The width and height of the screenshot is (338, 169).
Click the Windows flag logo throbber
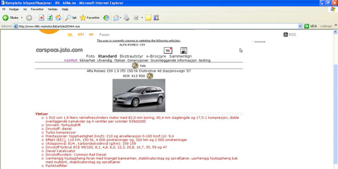(333, 9)
